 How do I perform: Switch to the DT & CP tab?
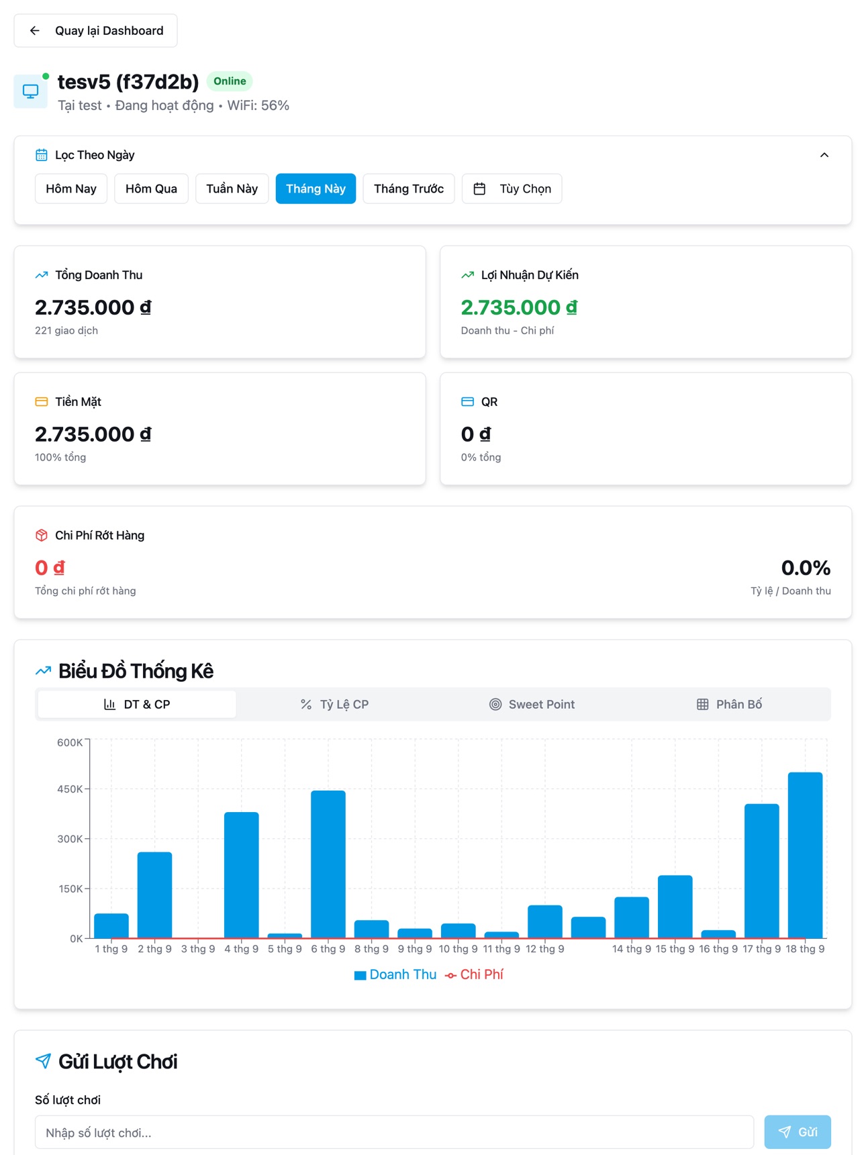[137, 704]
